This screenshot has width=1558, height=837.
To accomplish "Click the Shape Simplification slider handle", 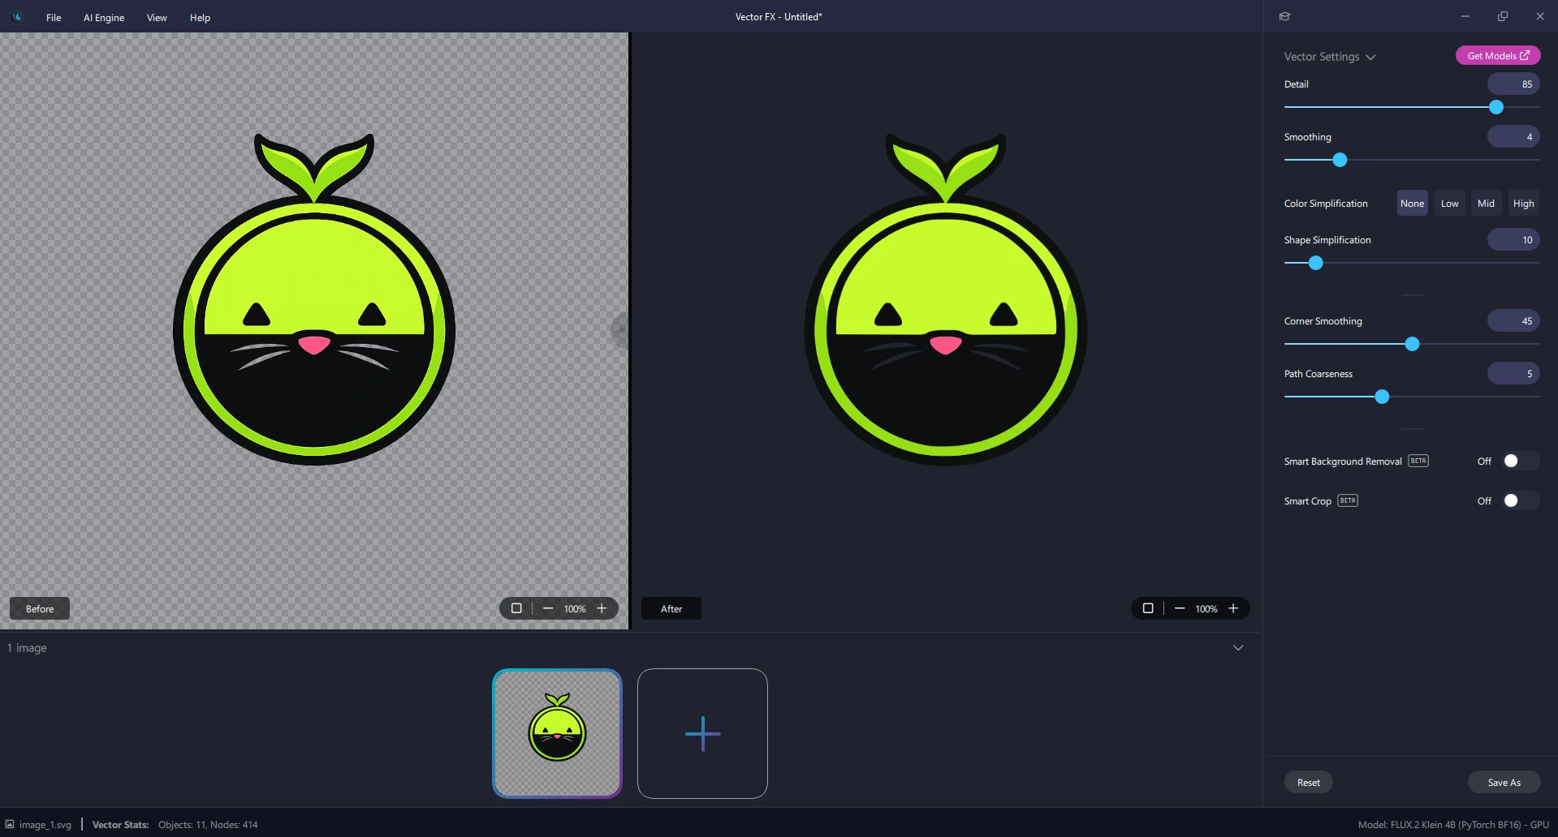I will click(1316, 263).
